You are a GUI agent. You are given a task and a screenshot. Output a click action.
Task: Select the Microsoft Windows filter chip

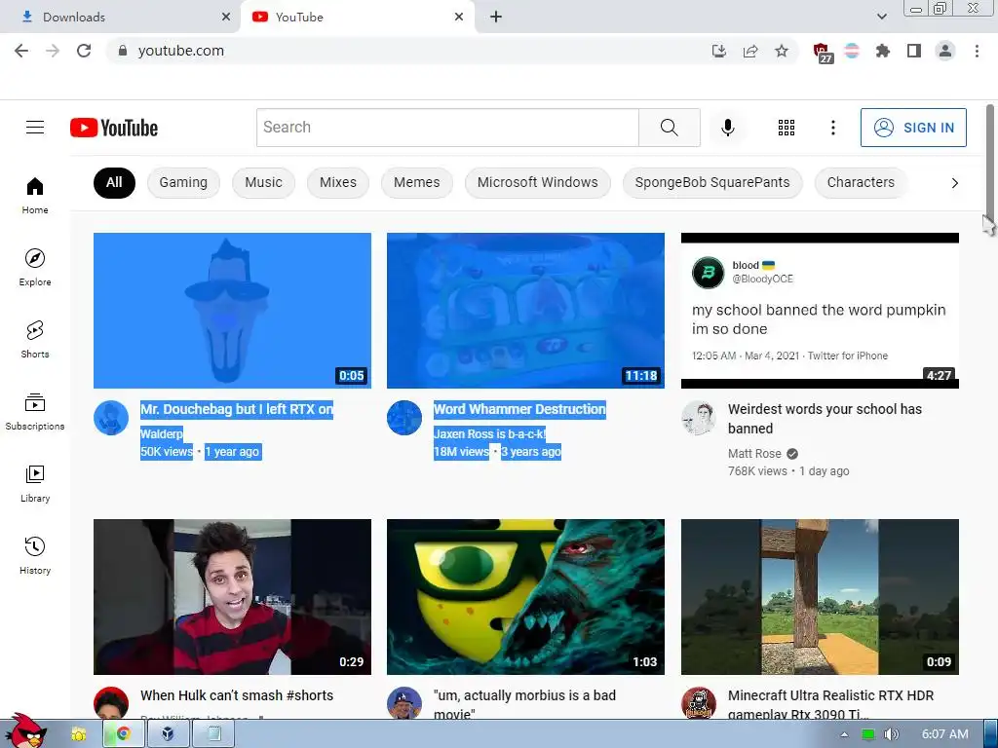pos(538,182)
